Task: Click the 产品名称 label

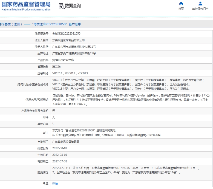Action: pyautogui.click(x=43, y=60)
